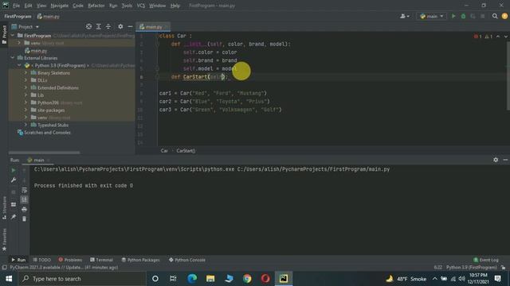
Task: Open Microsoft Edge from taskbar
Action: pyautogui.click(x=192, y=279)
